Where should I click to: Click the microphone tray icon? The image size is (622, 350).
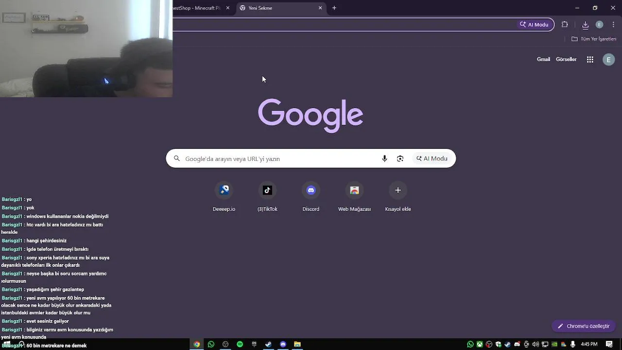(x=573, y=344)
